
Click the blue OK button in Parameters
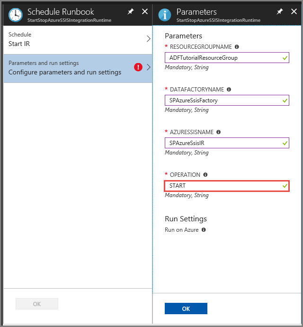click(186, 309)
